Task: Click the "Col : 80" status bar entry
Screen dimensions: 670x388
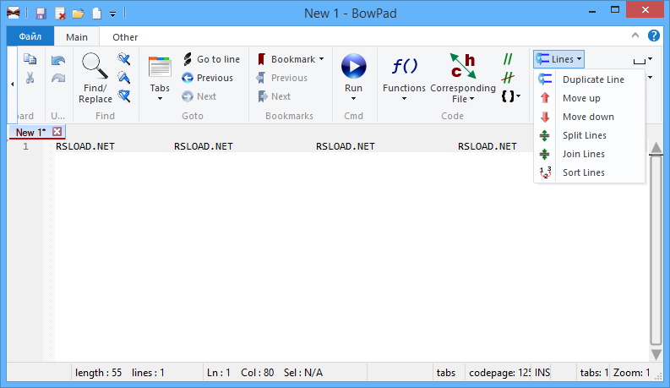Action: coord(257,373)
